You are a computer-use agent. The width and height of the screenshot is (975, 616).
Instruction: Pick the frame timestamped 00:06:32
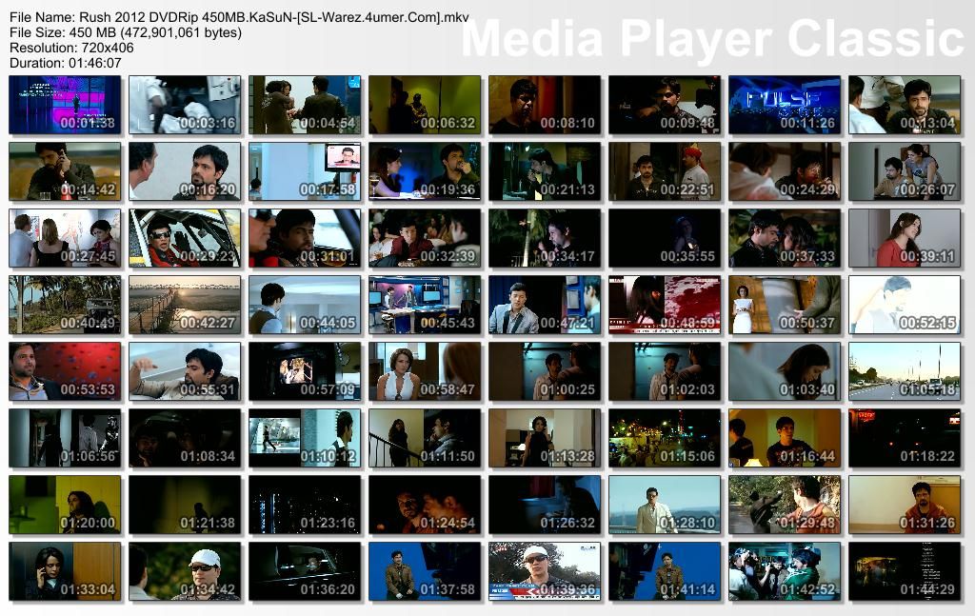425,105
